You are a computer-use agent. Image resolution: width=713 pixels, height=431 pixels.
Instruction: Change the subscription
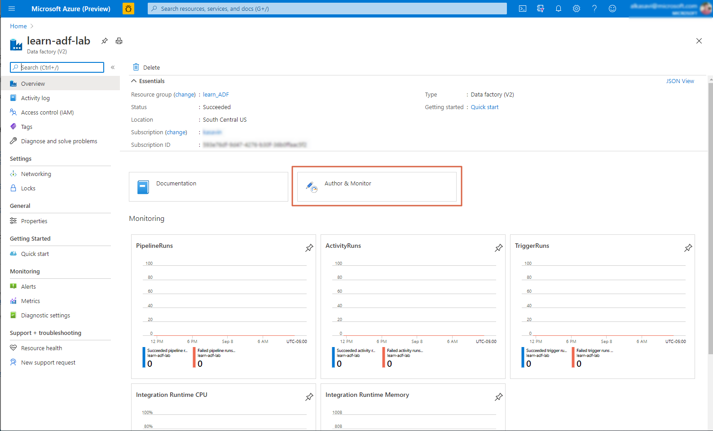click(176, 132)
